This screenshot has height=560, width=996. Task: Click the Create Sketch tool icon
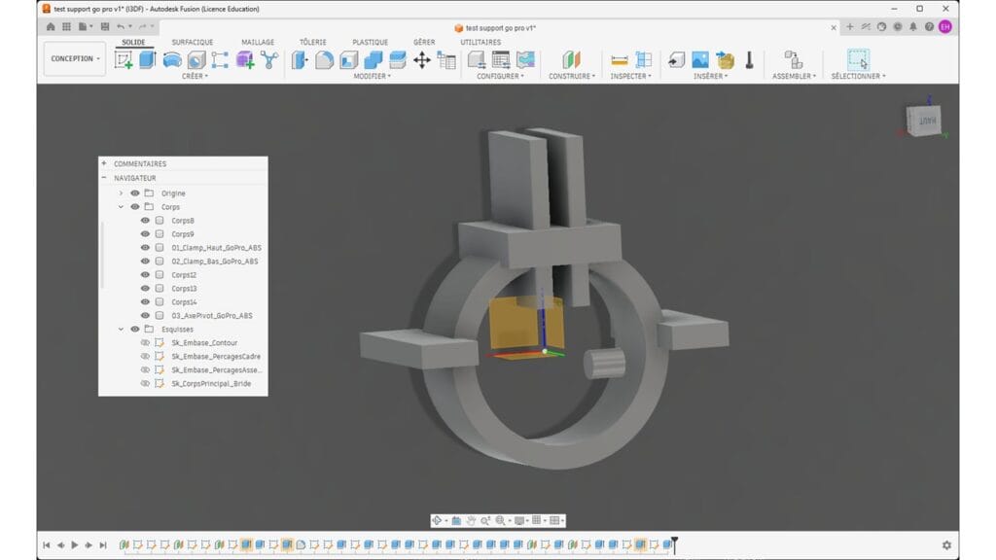124,59
